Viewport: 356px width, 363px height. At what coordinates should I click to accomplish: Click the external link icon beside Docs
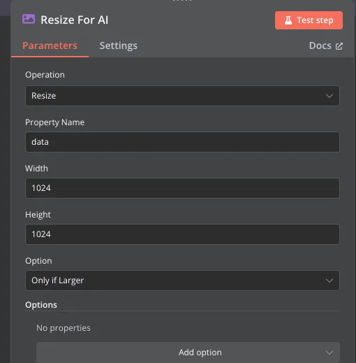coord(339,46)
